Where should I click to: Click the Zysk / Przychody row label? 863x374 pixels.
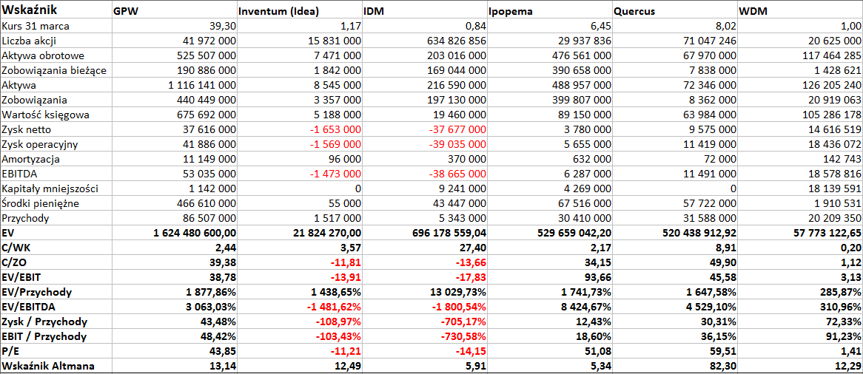tap(44, 323)
